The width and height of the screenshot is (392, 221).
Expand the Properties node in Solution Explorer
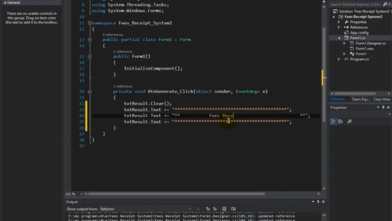339,22
